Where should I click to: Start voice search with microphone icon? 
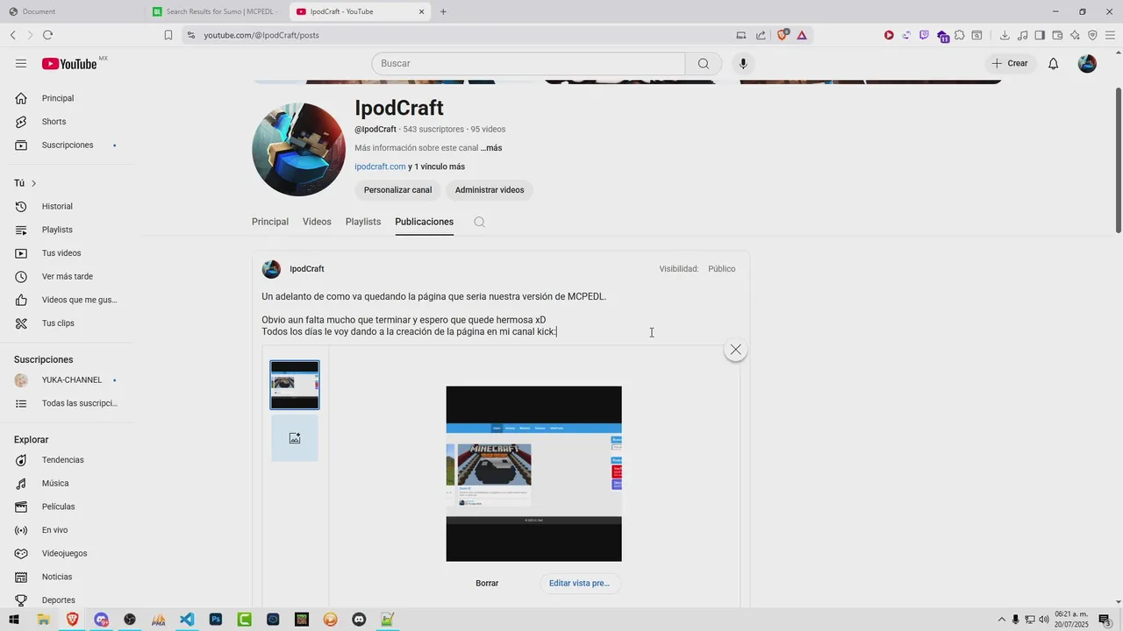[x=743, y=63]
